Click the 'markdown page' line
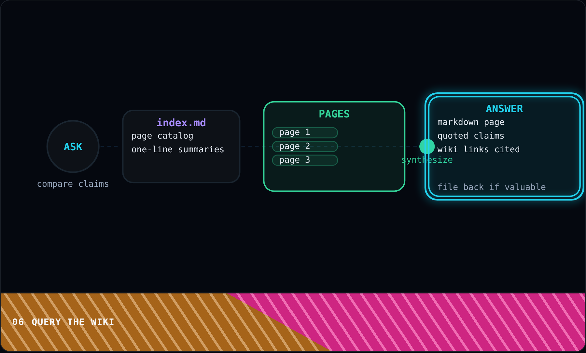The image size is (586, 353). [471, 122]
